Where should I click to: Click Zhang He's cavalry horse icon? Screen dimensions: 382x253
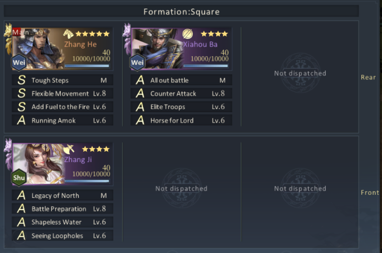[69, 34]
